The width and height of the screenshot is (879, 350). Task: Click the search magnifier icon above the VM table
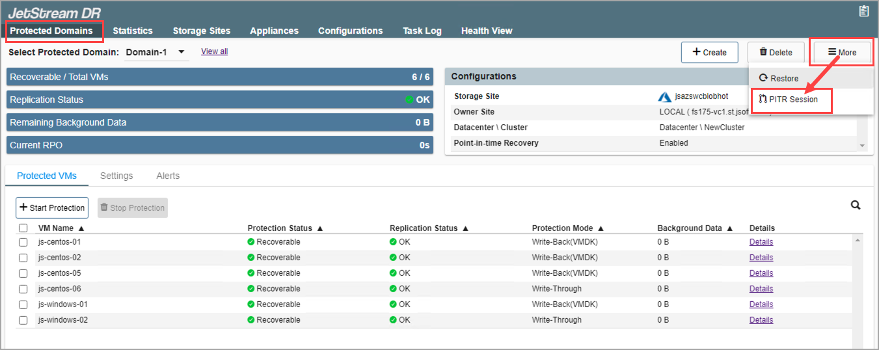(856, 206)
